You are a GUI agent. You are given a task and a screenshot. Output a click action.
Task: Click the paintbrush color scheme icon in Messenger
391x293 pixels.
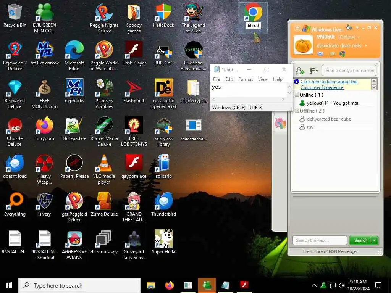(x=349, y=27)
